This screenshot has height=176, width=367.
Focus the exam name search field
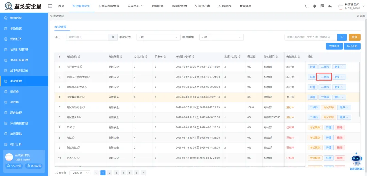(311, 37)
